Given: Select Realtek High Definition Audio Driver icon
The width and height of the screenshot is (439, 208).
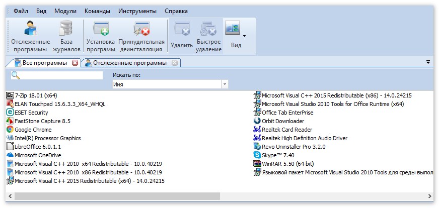Looking at the screenshot, I should pos(257,138).
